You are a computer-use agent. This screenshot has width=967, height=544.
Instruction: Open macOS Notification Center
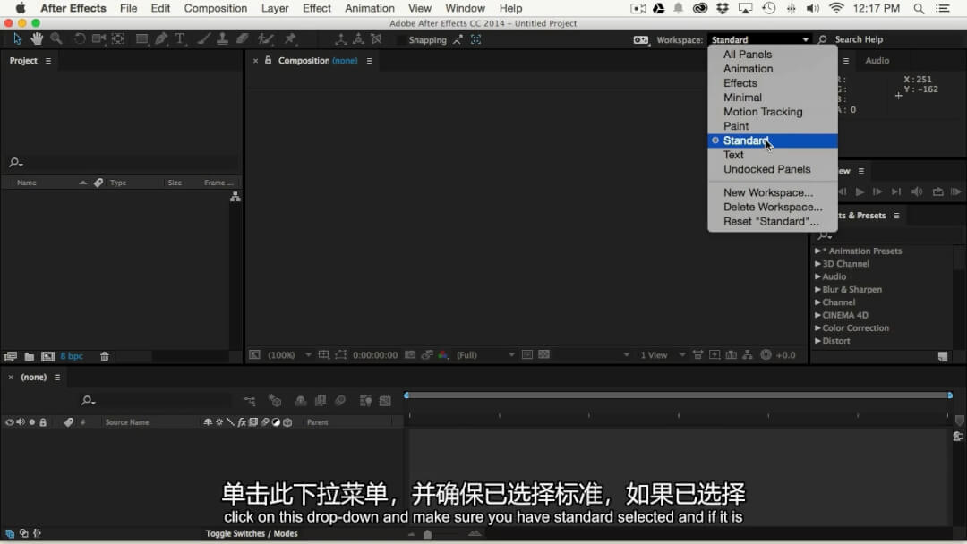[943, 9]
